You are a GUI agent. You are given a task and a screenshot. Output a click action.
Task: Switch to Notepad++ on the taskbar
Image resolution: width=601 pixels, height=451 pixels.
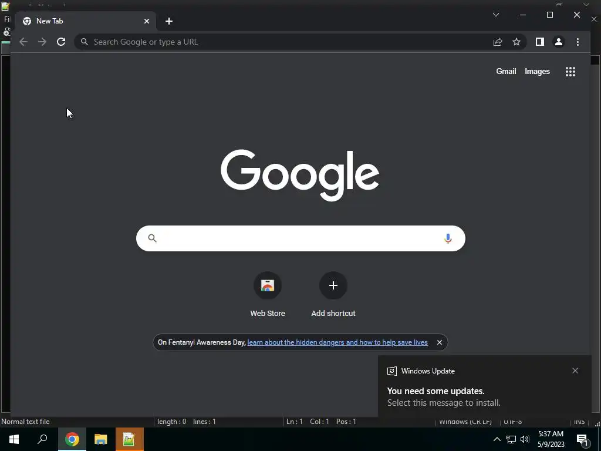coord(129,439)
